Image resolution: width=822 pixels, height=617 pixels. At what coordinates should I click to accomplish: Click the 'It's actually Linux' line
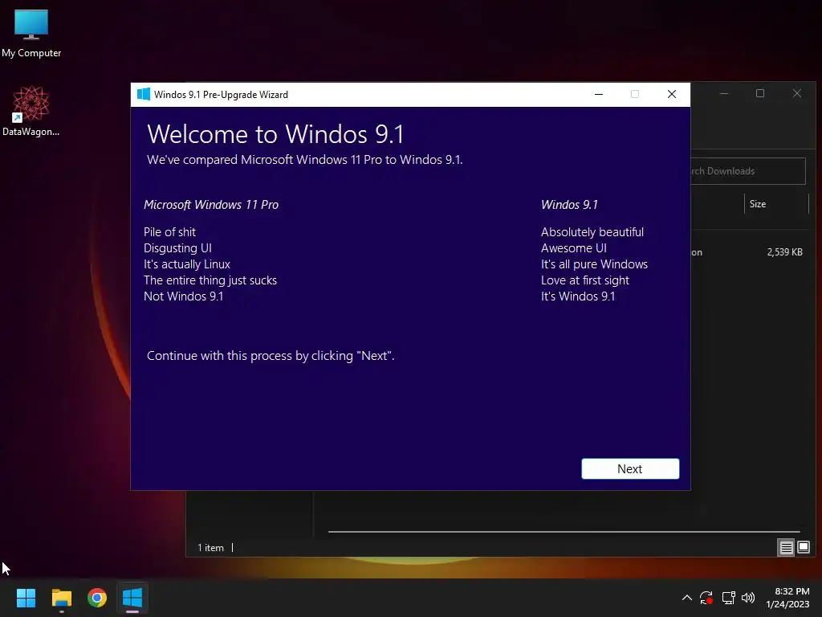click(x=187, y=264)
